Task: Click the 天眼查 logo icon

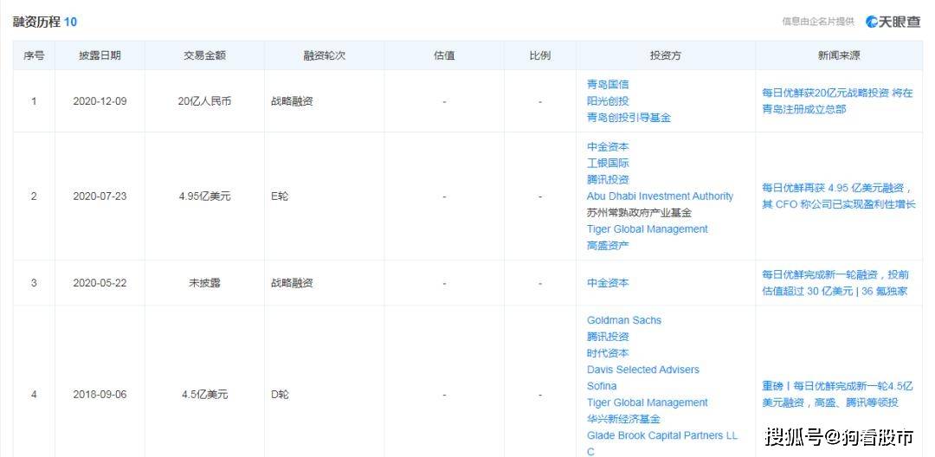Action: tap(893, 22)
